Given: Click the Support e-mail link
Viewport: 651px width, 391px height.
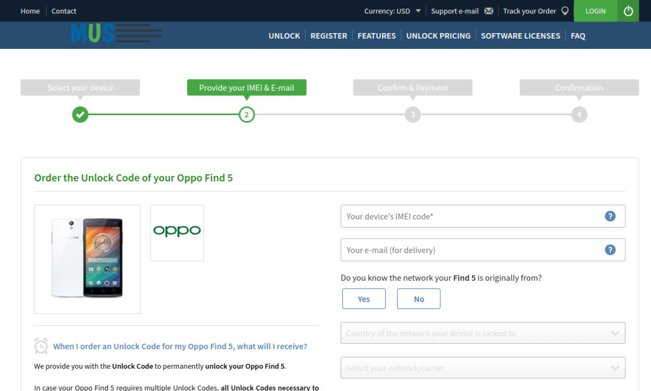Looking at the screenshot, I should 455,11.
